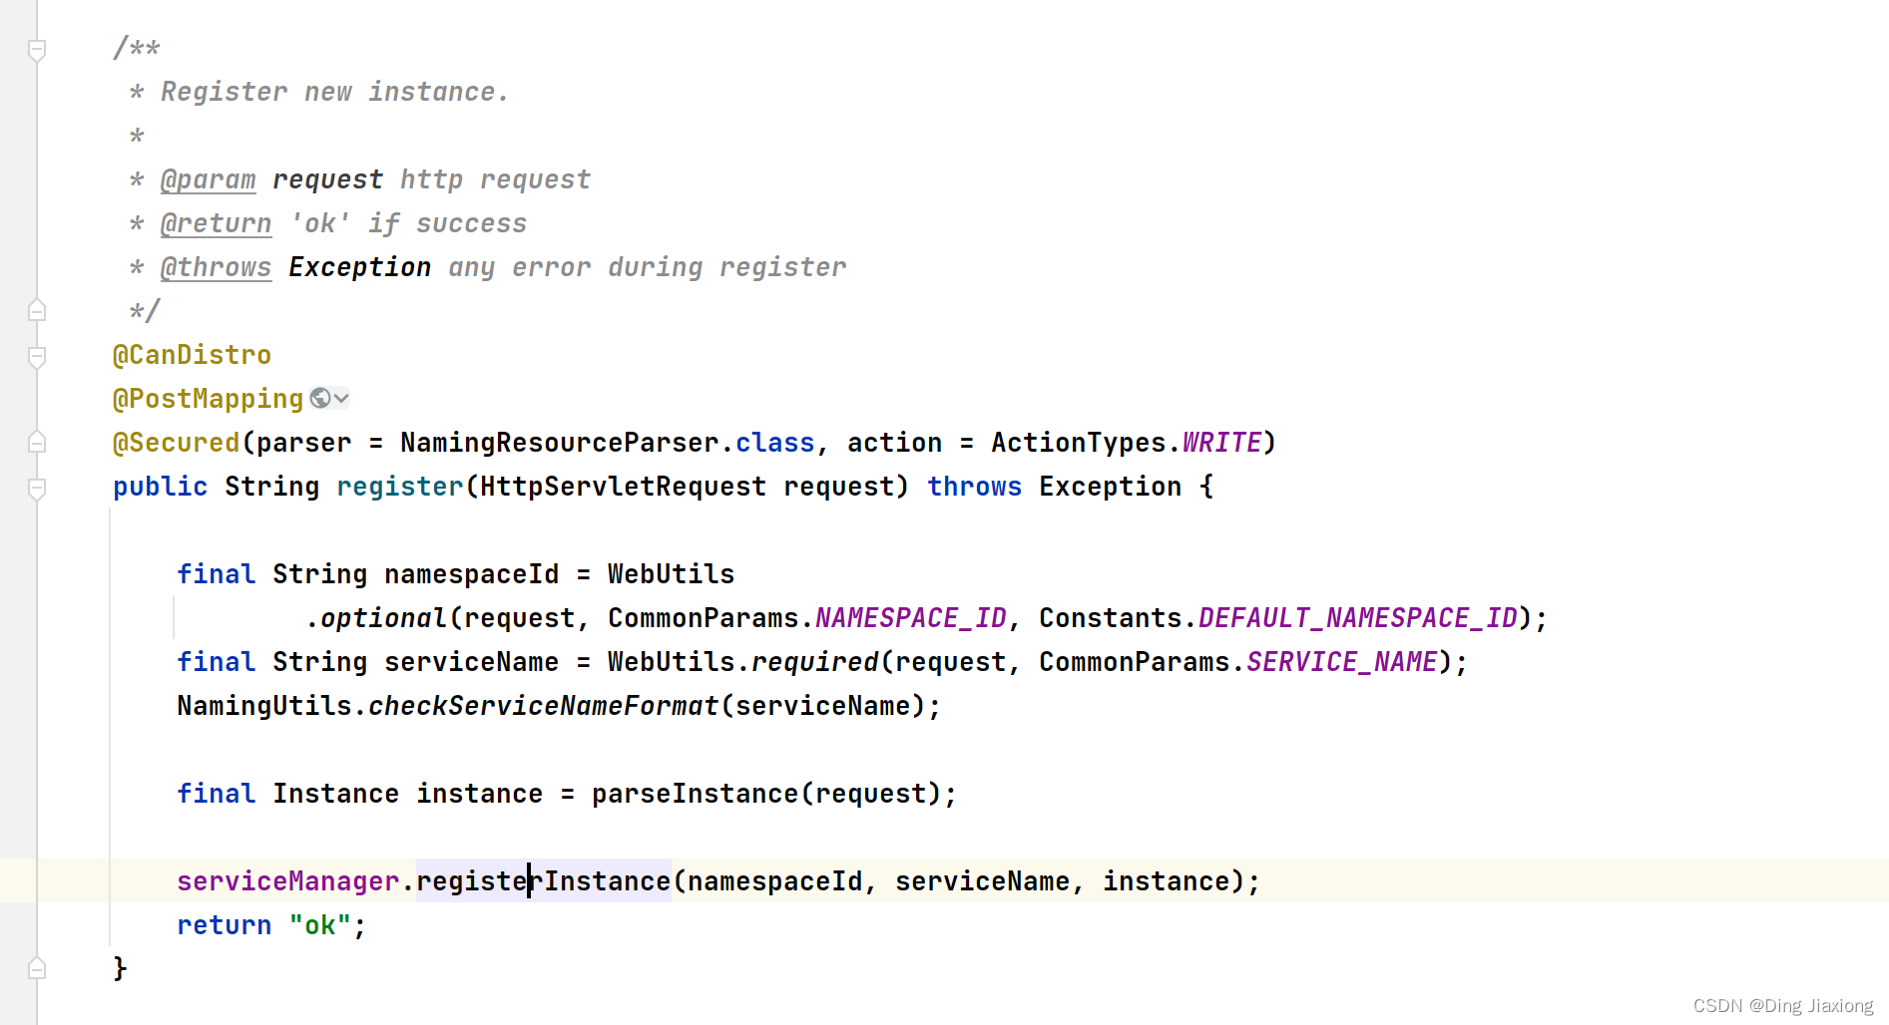
Task: Click NamingUtils class reference
Action: pyautogui.click(x=263, y=706)
